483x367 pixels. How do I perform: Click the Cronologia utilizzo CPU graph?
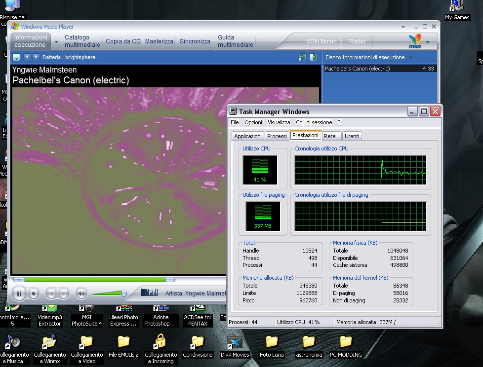pyautogui.click(x=361, y=170)
